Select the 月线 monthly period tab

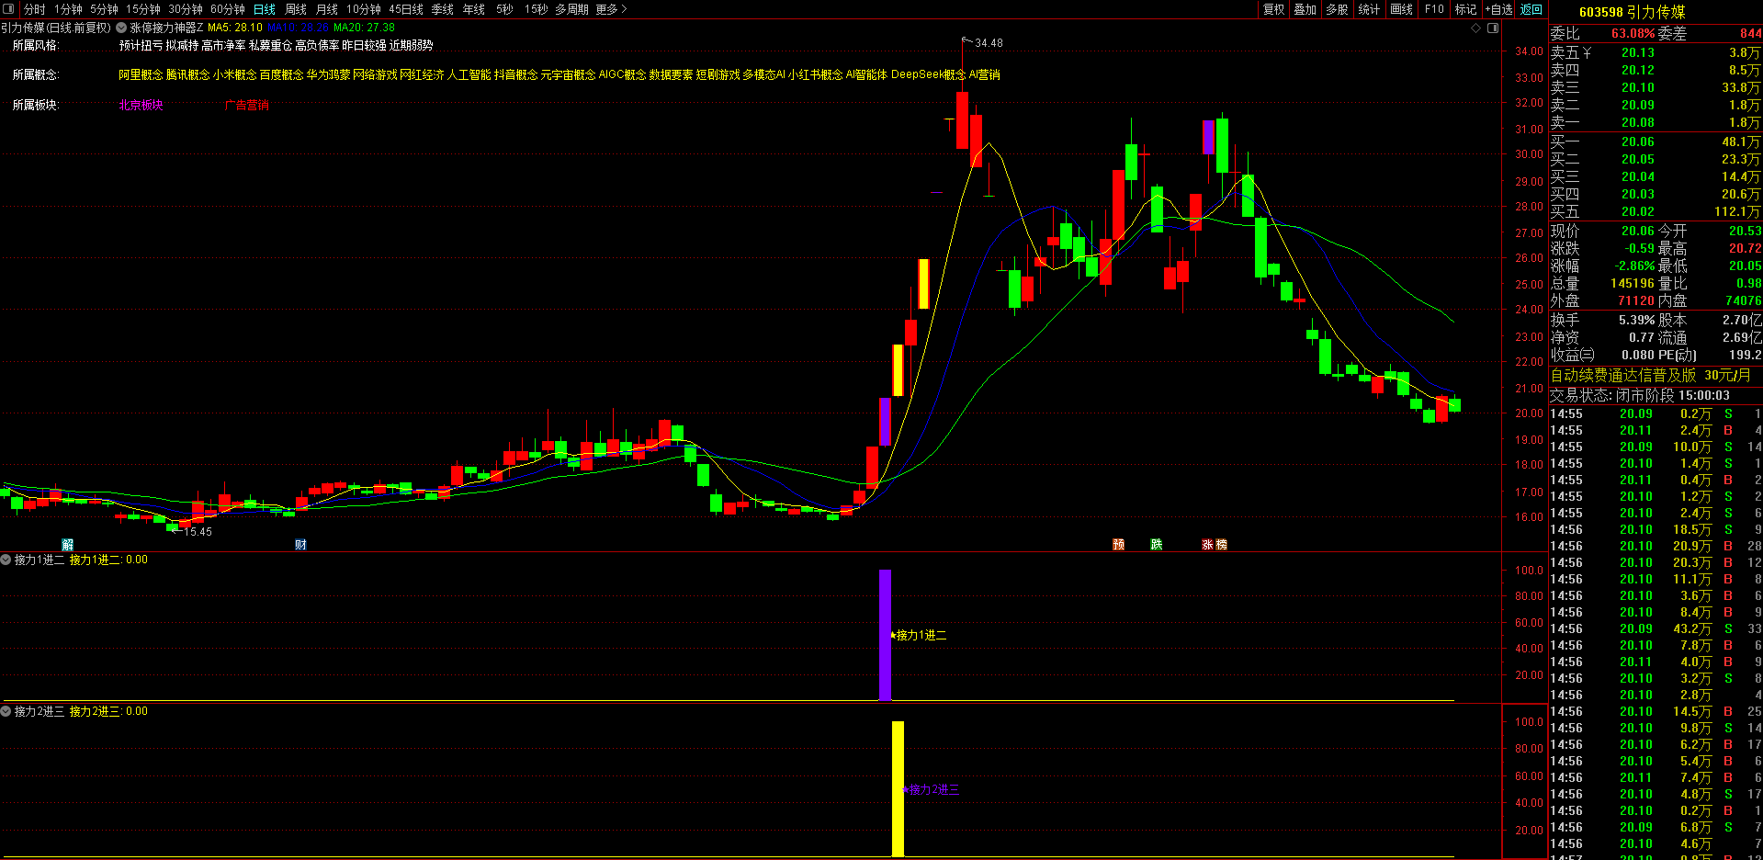327,9
